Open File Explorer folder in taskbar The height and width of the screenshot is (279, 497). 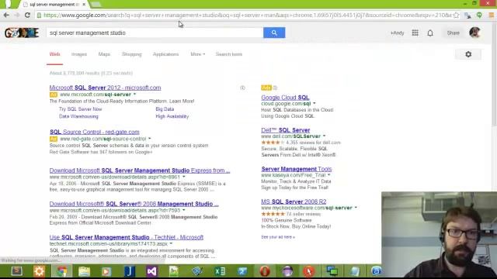coord(85,271)
